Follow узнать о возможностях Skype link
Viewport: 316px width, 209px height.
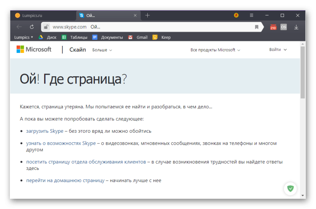[x=61, y=143]
